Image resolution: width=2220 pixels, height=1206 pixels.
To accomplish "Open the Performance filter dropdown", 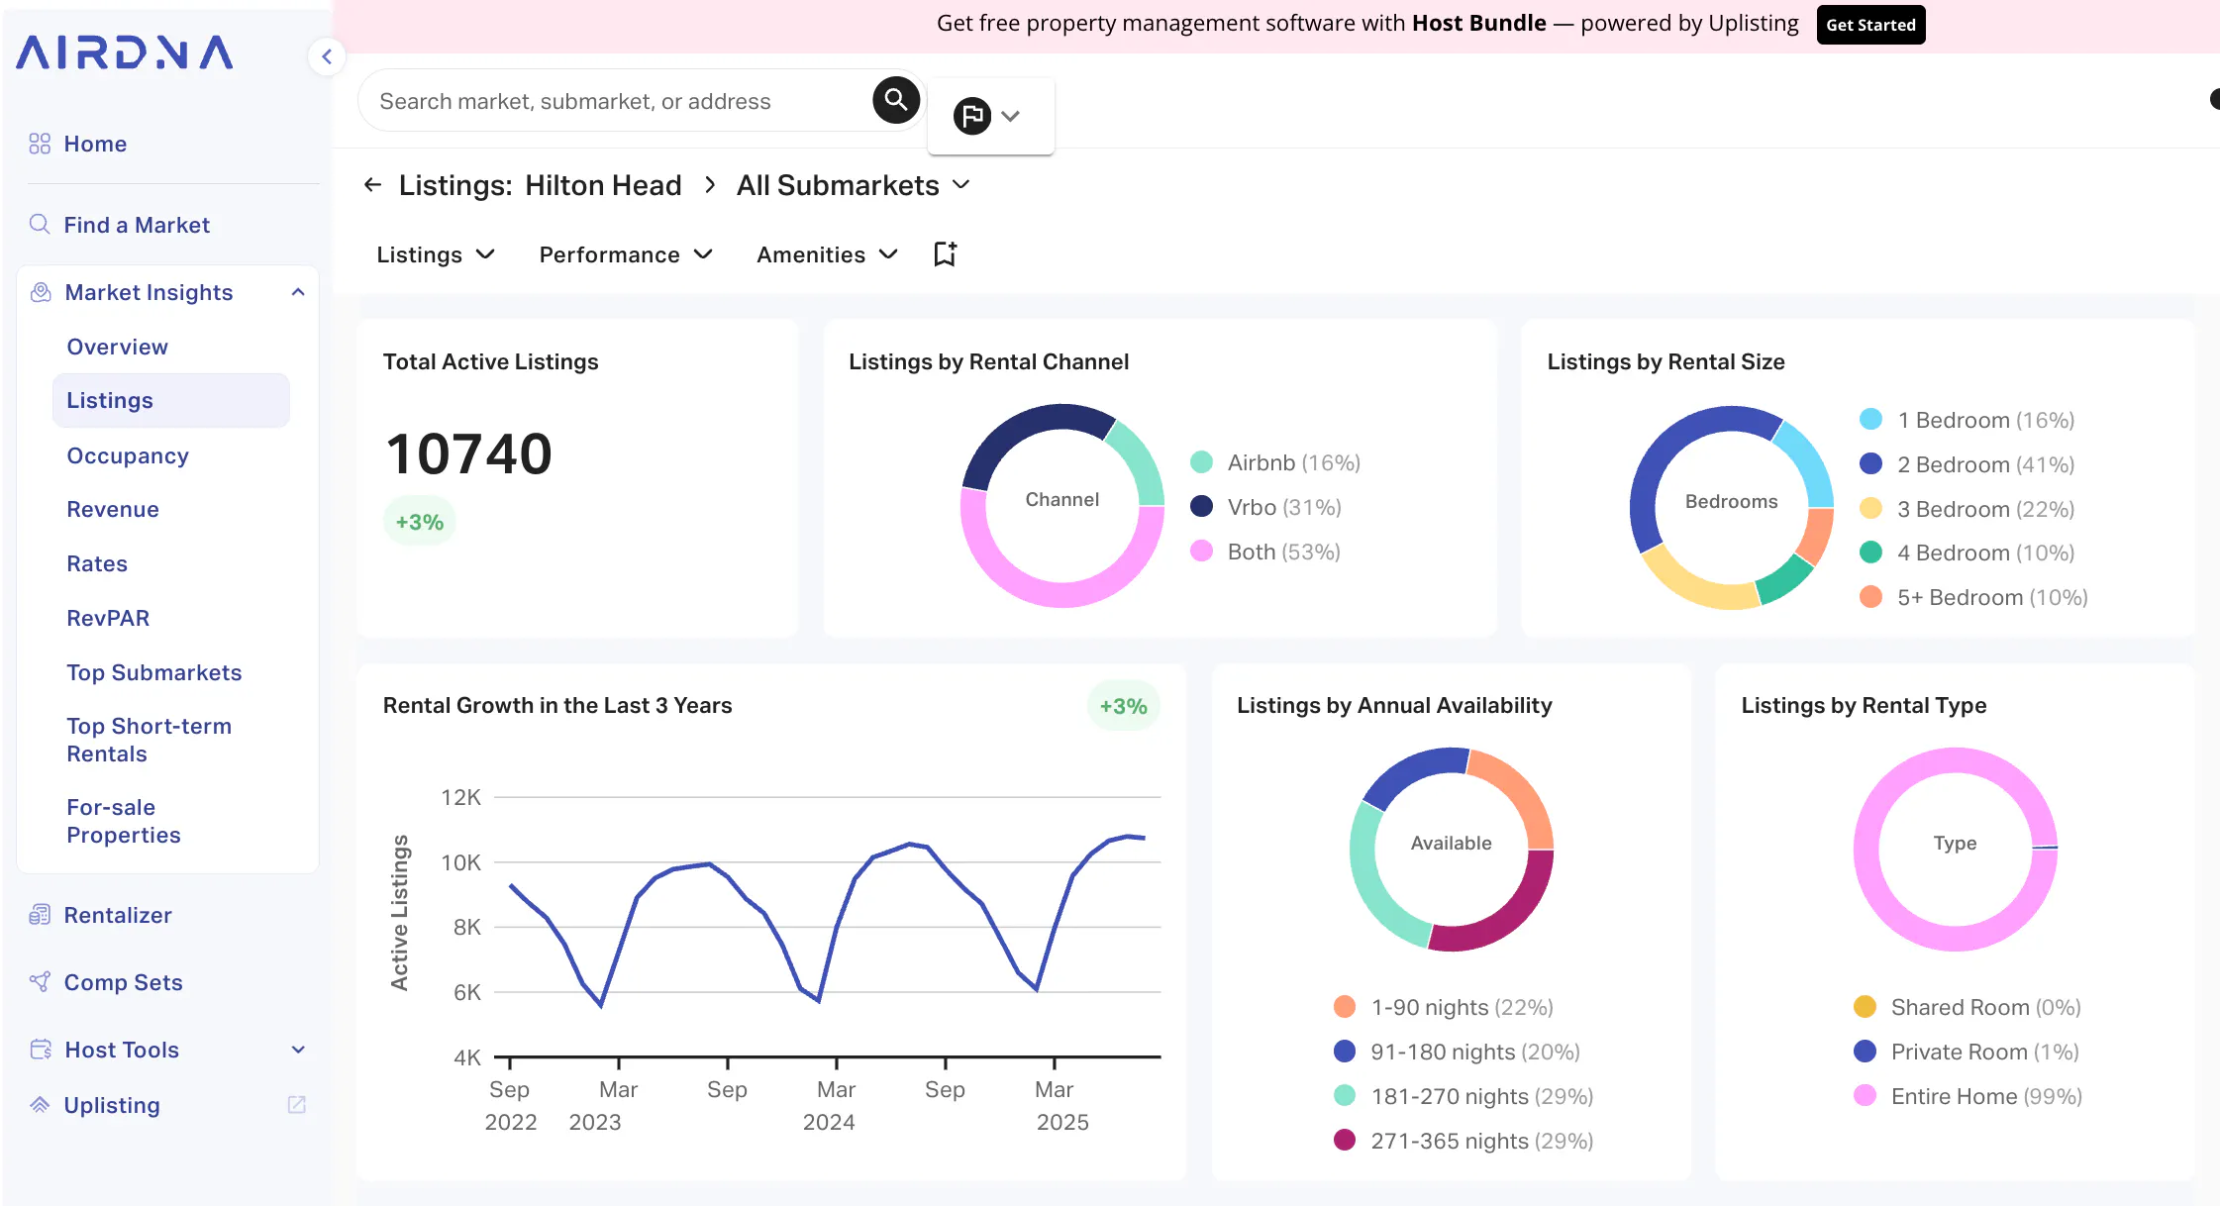I will pyautogui.click(x=626, y=254).
